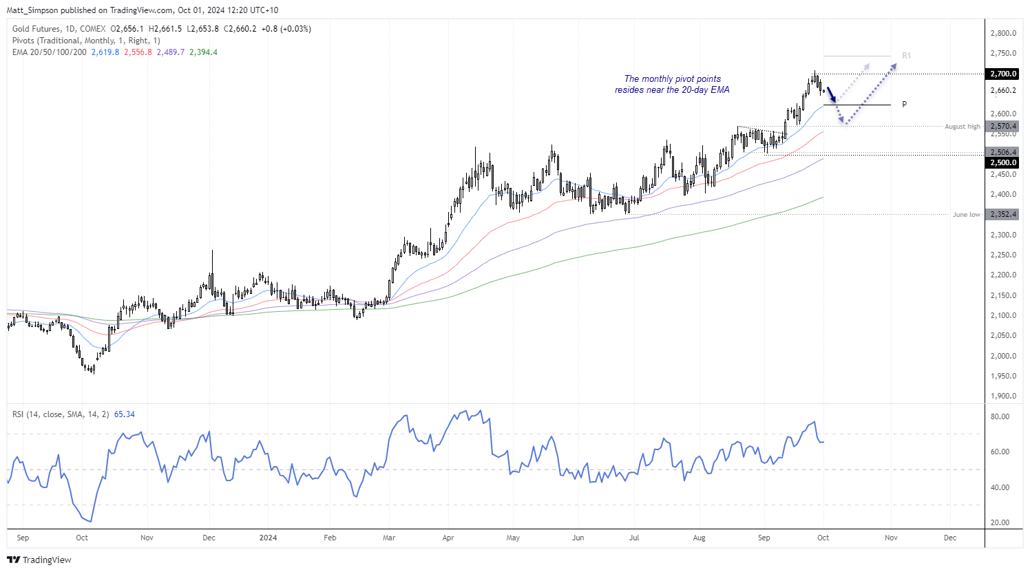Image resolution: width=1030 pixels, height=572 pixels.
Task: Click the 2,352.4 June low price tag
Action: [x=1003, y=214]
